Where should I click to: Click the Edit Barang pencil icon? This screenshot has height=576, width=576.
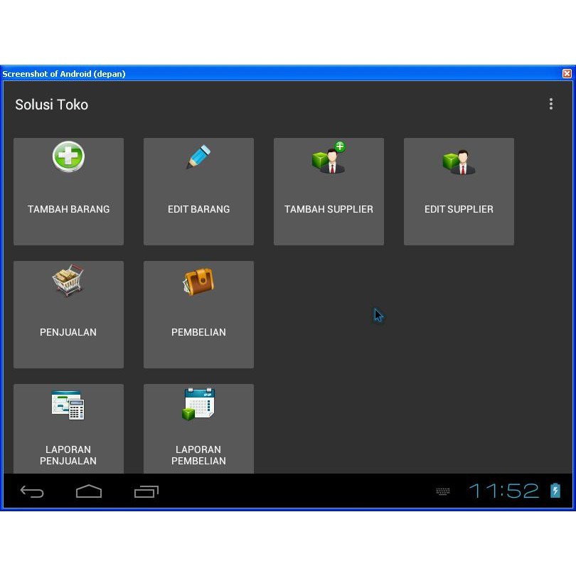coord(198,156)
